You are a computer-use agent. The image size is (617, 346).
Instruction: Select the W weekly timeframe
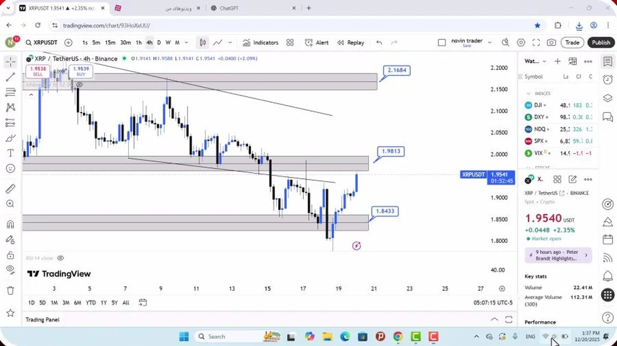coord(168,43)
